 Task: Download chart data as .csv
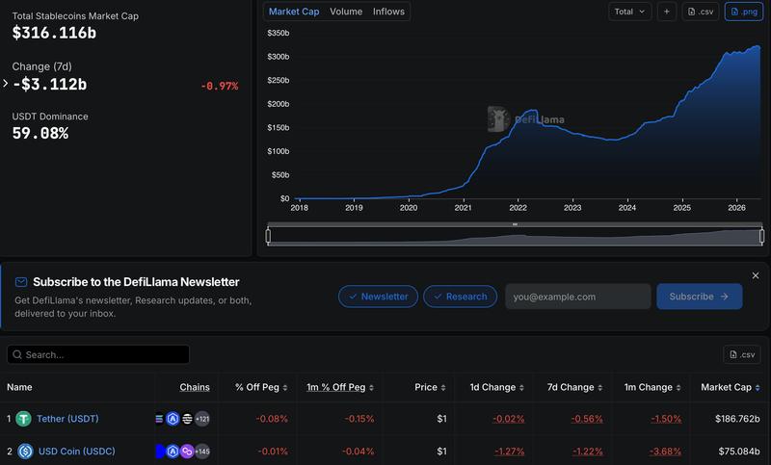point(701,12)
